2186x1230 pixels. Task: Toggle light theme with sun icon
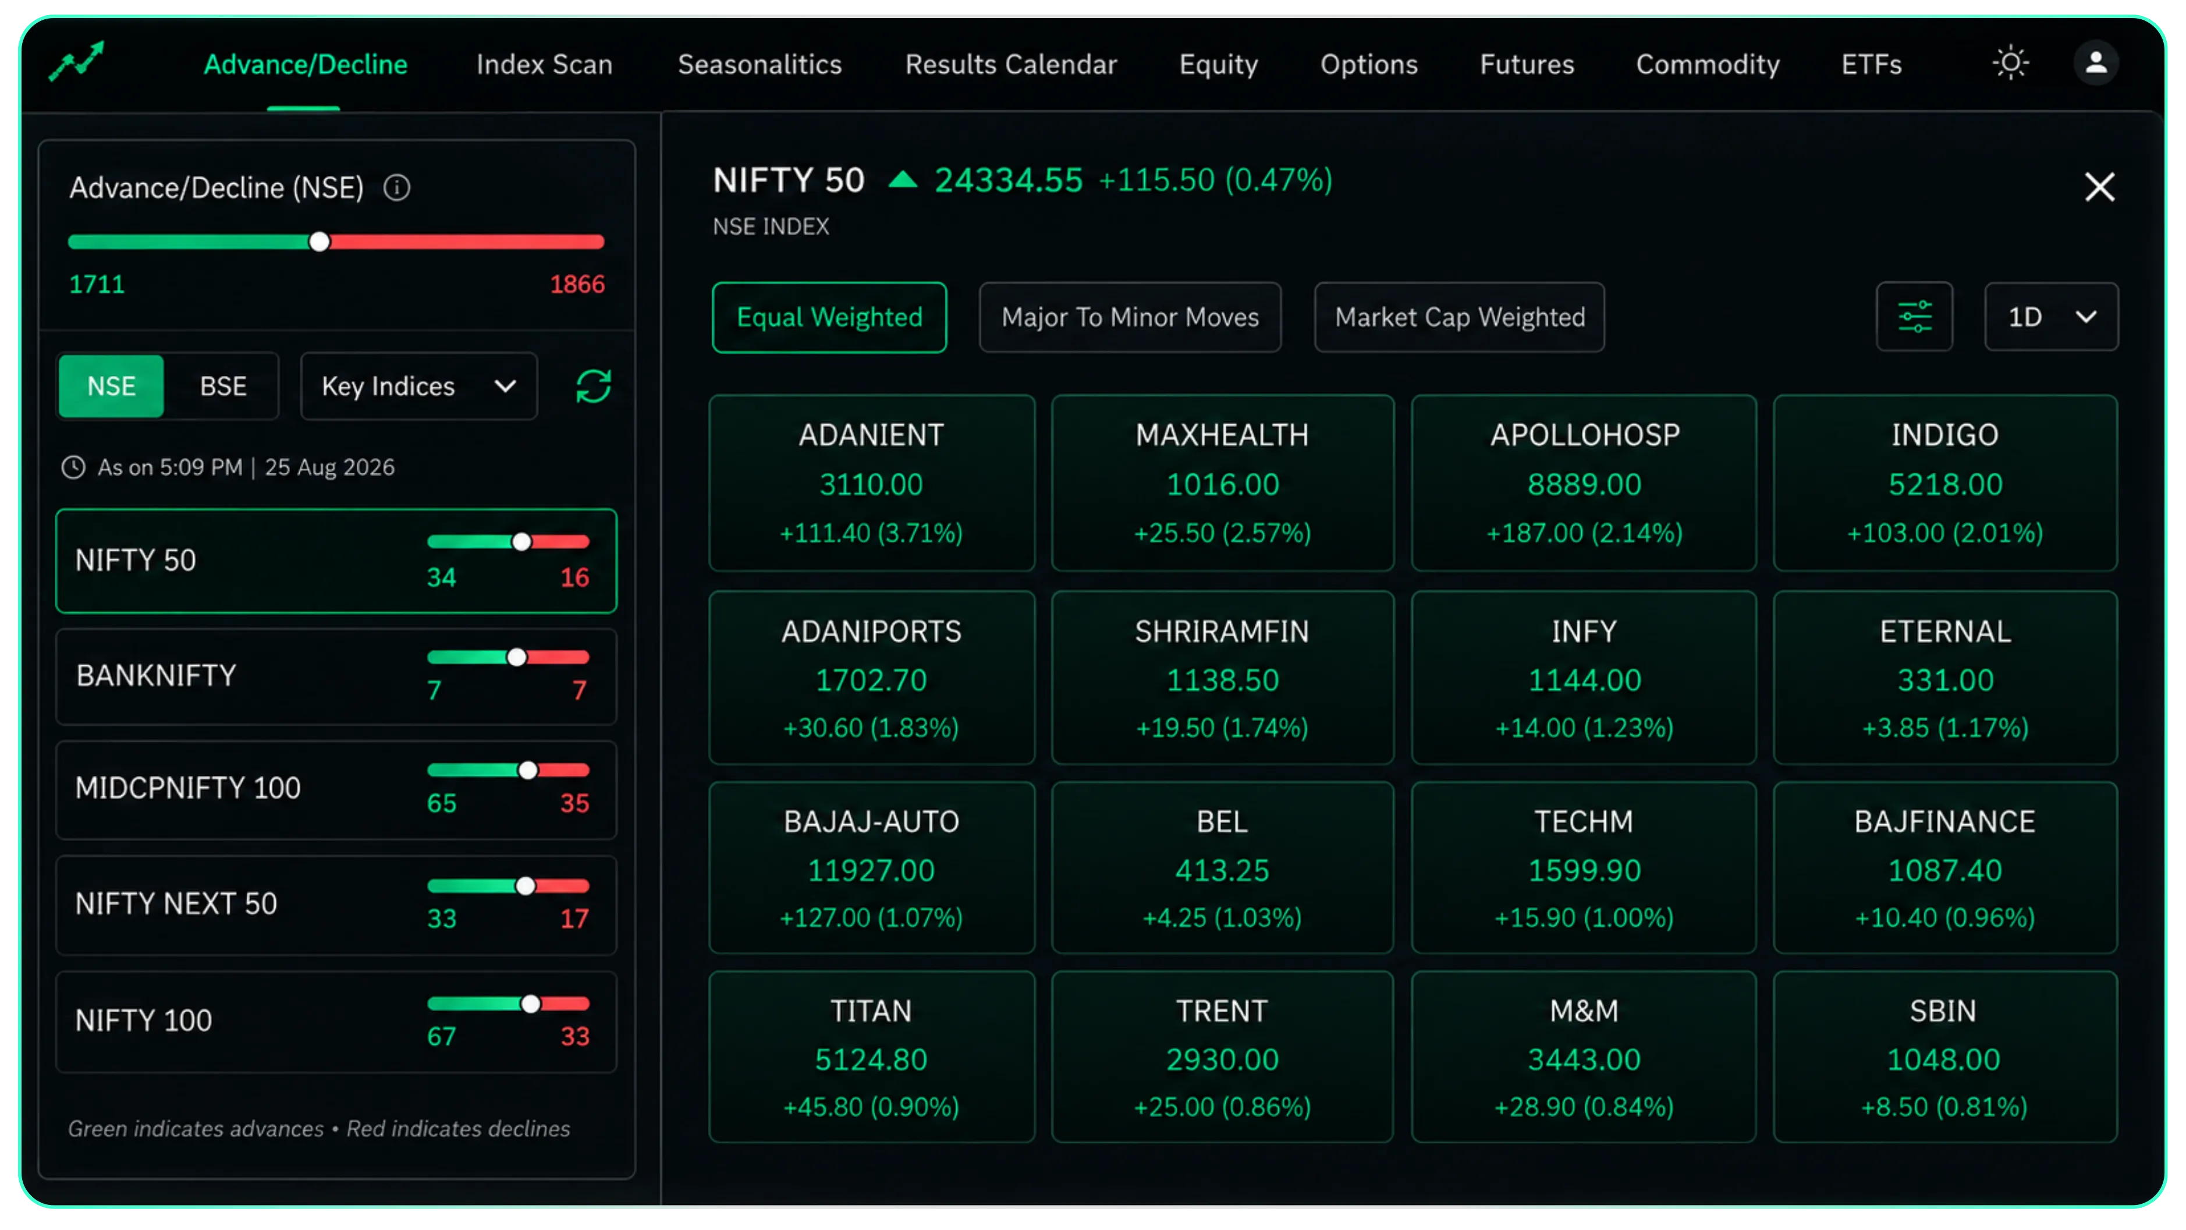[2010, 63]
